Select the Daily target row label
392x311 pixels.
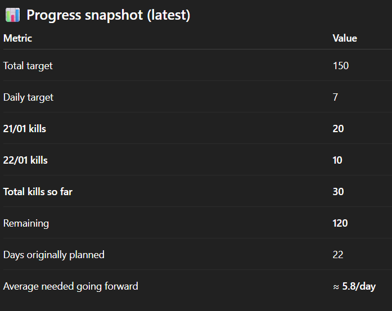click(x=28, y=97)
